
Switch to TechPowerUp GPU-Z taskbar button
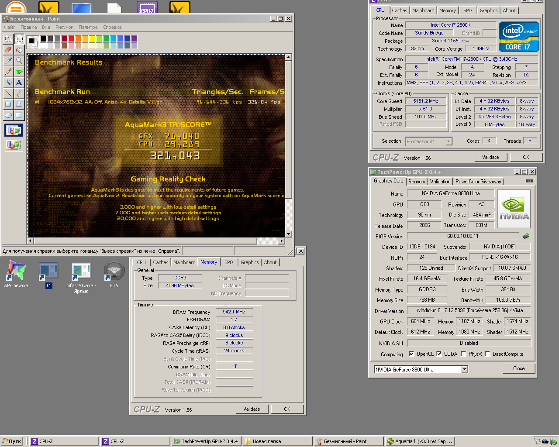click(x=206, y=441)
